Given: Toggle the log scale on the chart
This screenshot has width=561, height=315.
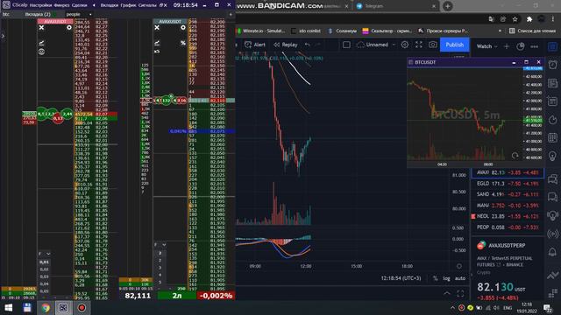Looking at the screenshot, I should [446, 278].
